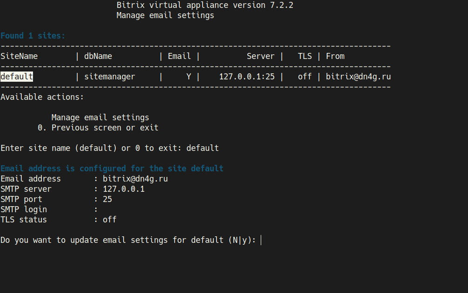Click 'From' column header

pos(335,56)
